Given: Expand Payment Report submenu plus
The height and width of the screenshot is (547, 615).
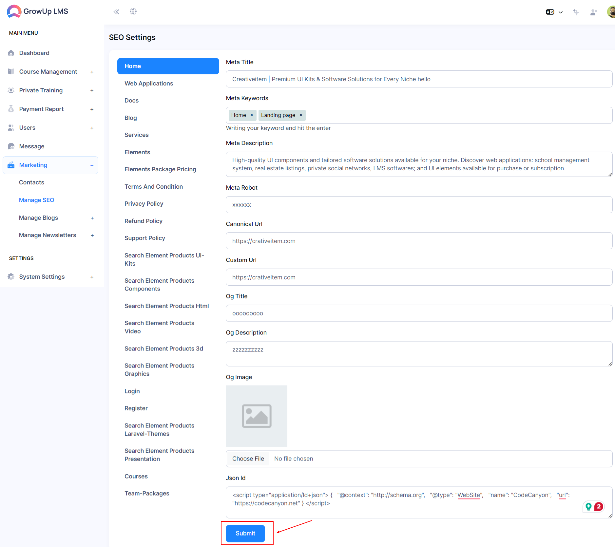Looking at the screenshot, I should (92, 109).
